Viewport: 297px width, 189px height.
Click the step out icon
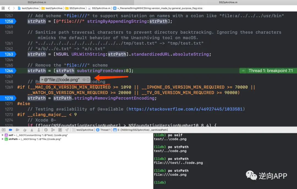(x=39, y=130)
